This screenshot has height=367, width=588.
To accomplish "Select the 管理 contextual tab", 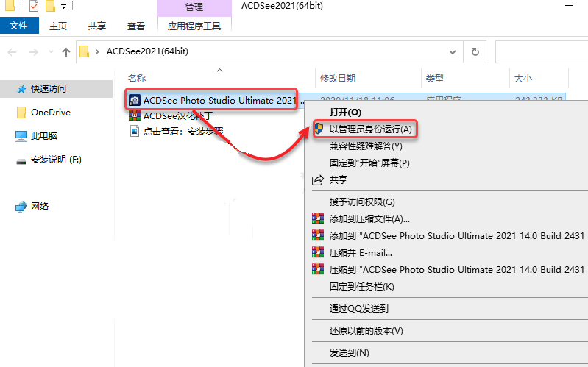I will 194,7.
